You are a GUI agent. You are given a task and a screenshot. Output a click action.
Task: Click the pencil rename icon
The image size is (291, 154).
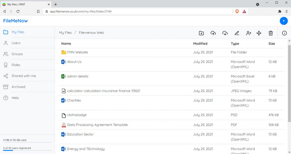[237, 33]
